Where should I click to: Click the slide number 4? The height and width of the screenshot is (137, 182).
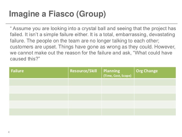(9, 132)
